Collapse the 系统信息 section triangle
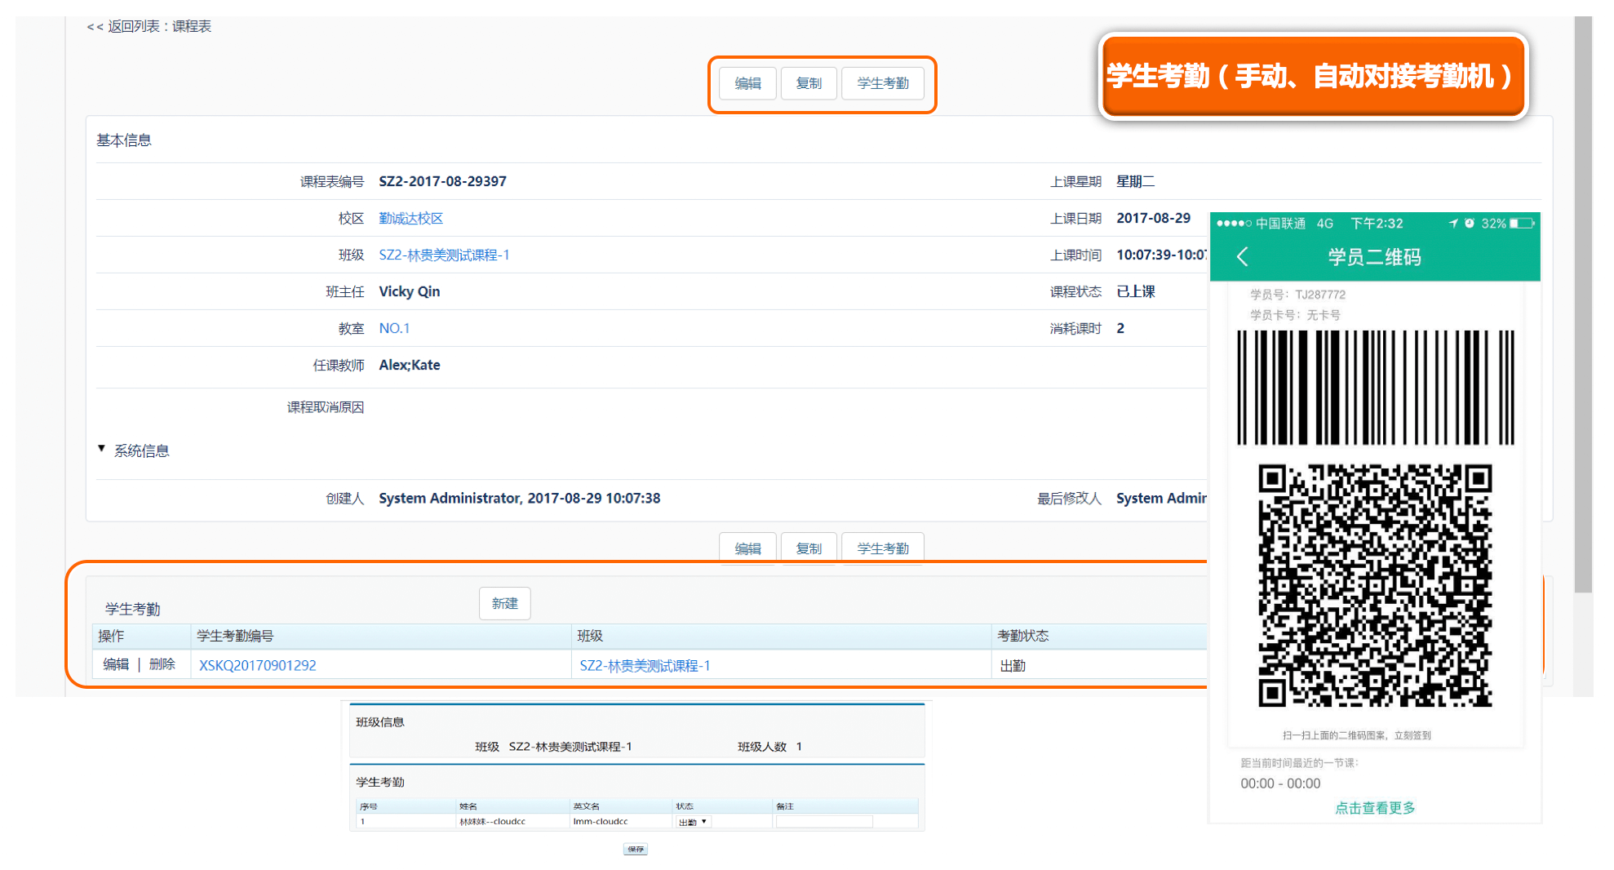The height and width of the screenshot is (870, 1614). [101, 449]
